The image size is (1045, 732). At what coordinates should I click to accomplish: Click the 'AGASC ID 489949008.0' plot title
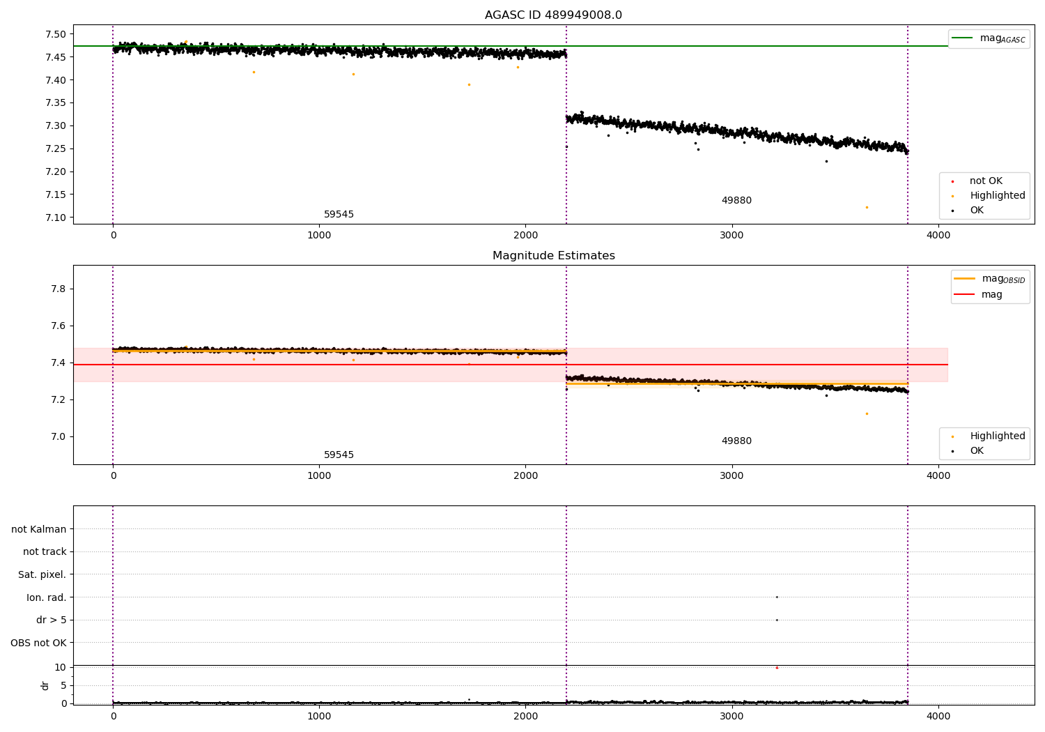(x=553, y=15)
